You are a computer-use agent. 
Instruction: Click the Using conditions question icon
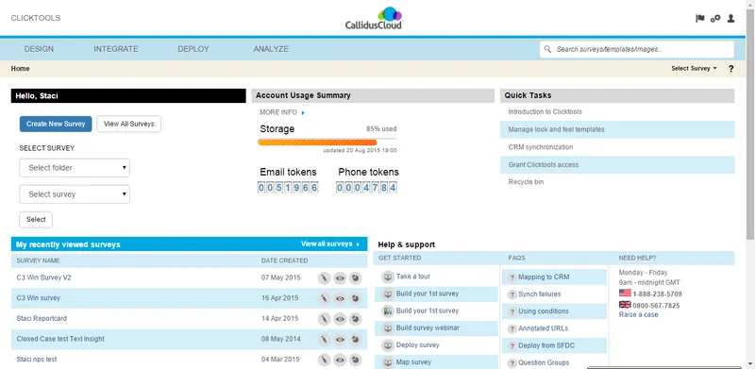click(512, 311)
